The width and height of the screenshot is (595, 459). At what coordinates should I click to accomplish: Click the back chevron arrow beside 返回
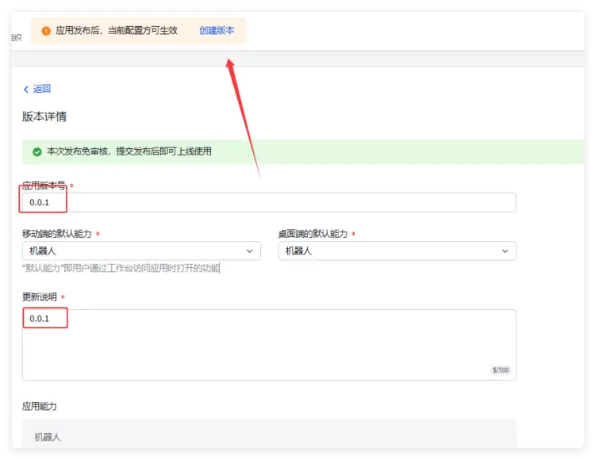coord(26,90)
